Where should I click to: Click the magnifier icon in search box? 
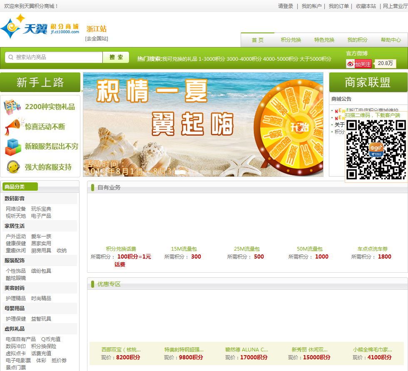point(11,57)
